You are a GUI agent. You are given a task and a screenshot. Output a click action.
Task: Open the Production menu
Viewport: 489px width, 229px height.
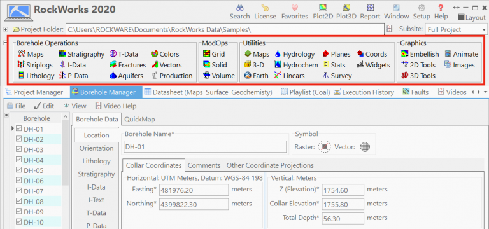(172, 76)
